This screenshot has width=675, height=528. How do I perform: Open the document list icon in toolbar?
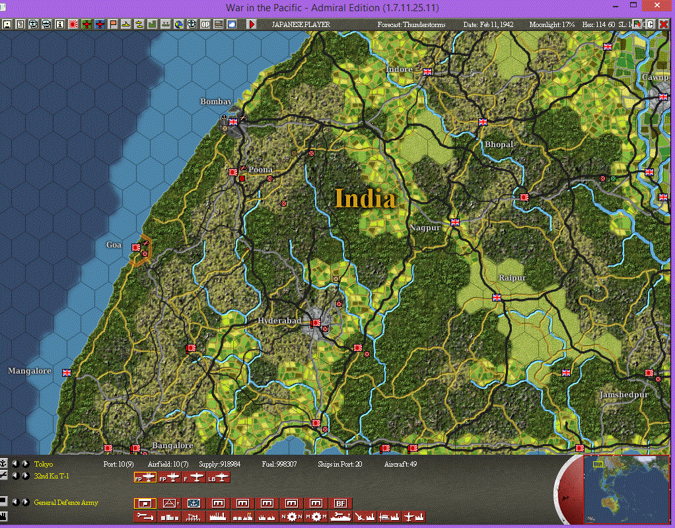pyautogui.click(x=20, y=24)
